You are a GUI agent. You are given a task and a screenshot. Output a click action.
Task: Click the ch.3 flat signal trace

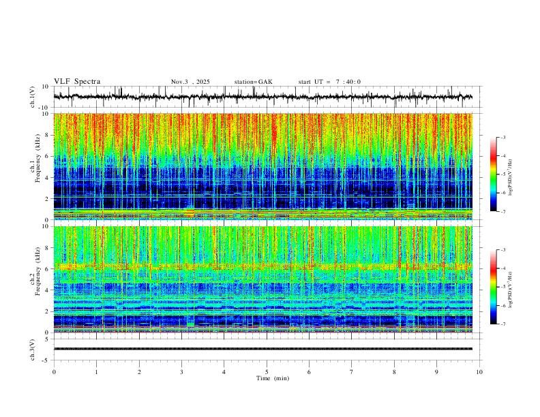(263, 349)
